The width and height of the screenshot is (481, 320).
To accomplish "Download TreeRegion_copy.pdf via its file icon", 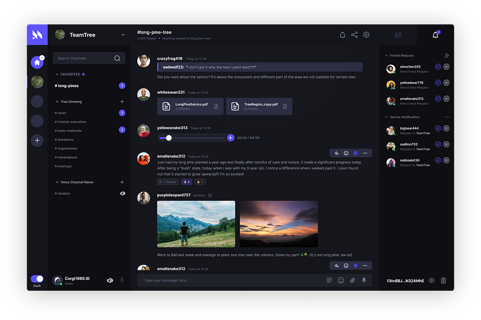I will click(285, 107).
